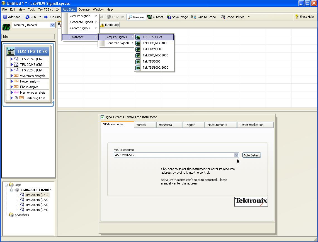Click the Phase Angles DBL type icon
Screen dimensions: 318x242
click(16, 87)
